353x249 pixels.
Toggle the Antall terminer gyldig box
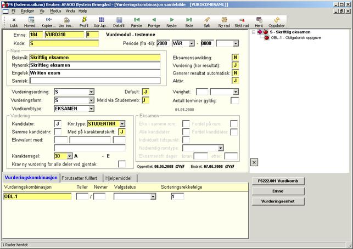point(234,100)
